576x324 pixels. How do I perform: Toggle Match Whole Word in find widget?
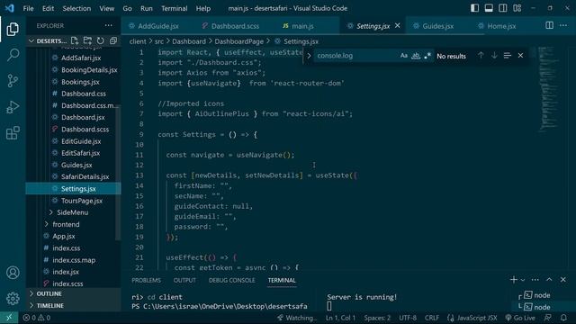point(416,56)
